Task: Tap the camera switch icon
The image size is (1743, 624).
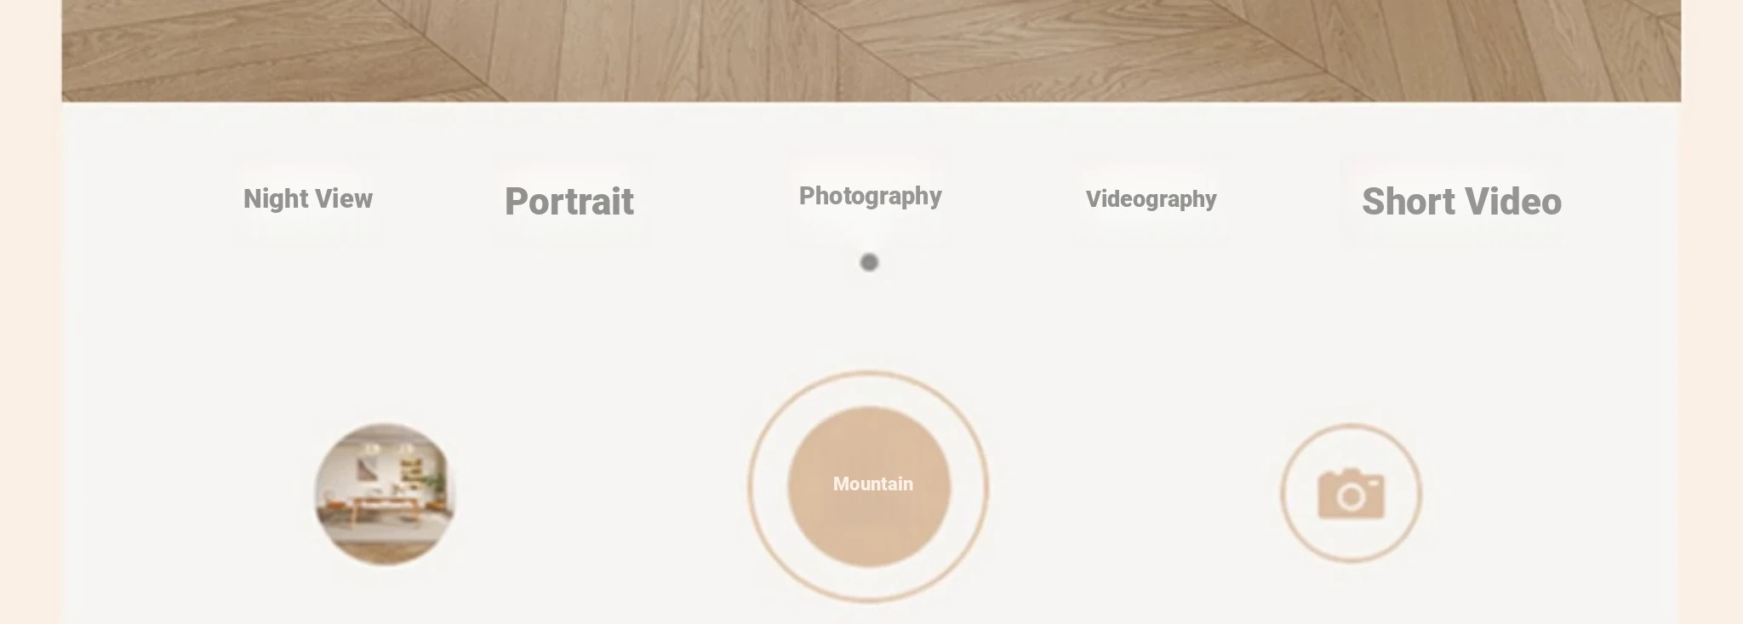Action: (1352, 493)
